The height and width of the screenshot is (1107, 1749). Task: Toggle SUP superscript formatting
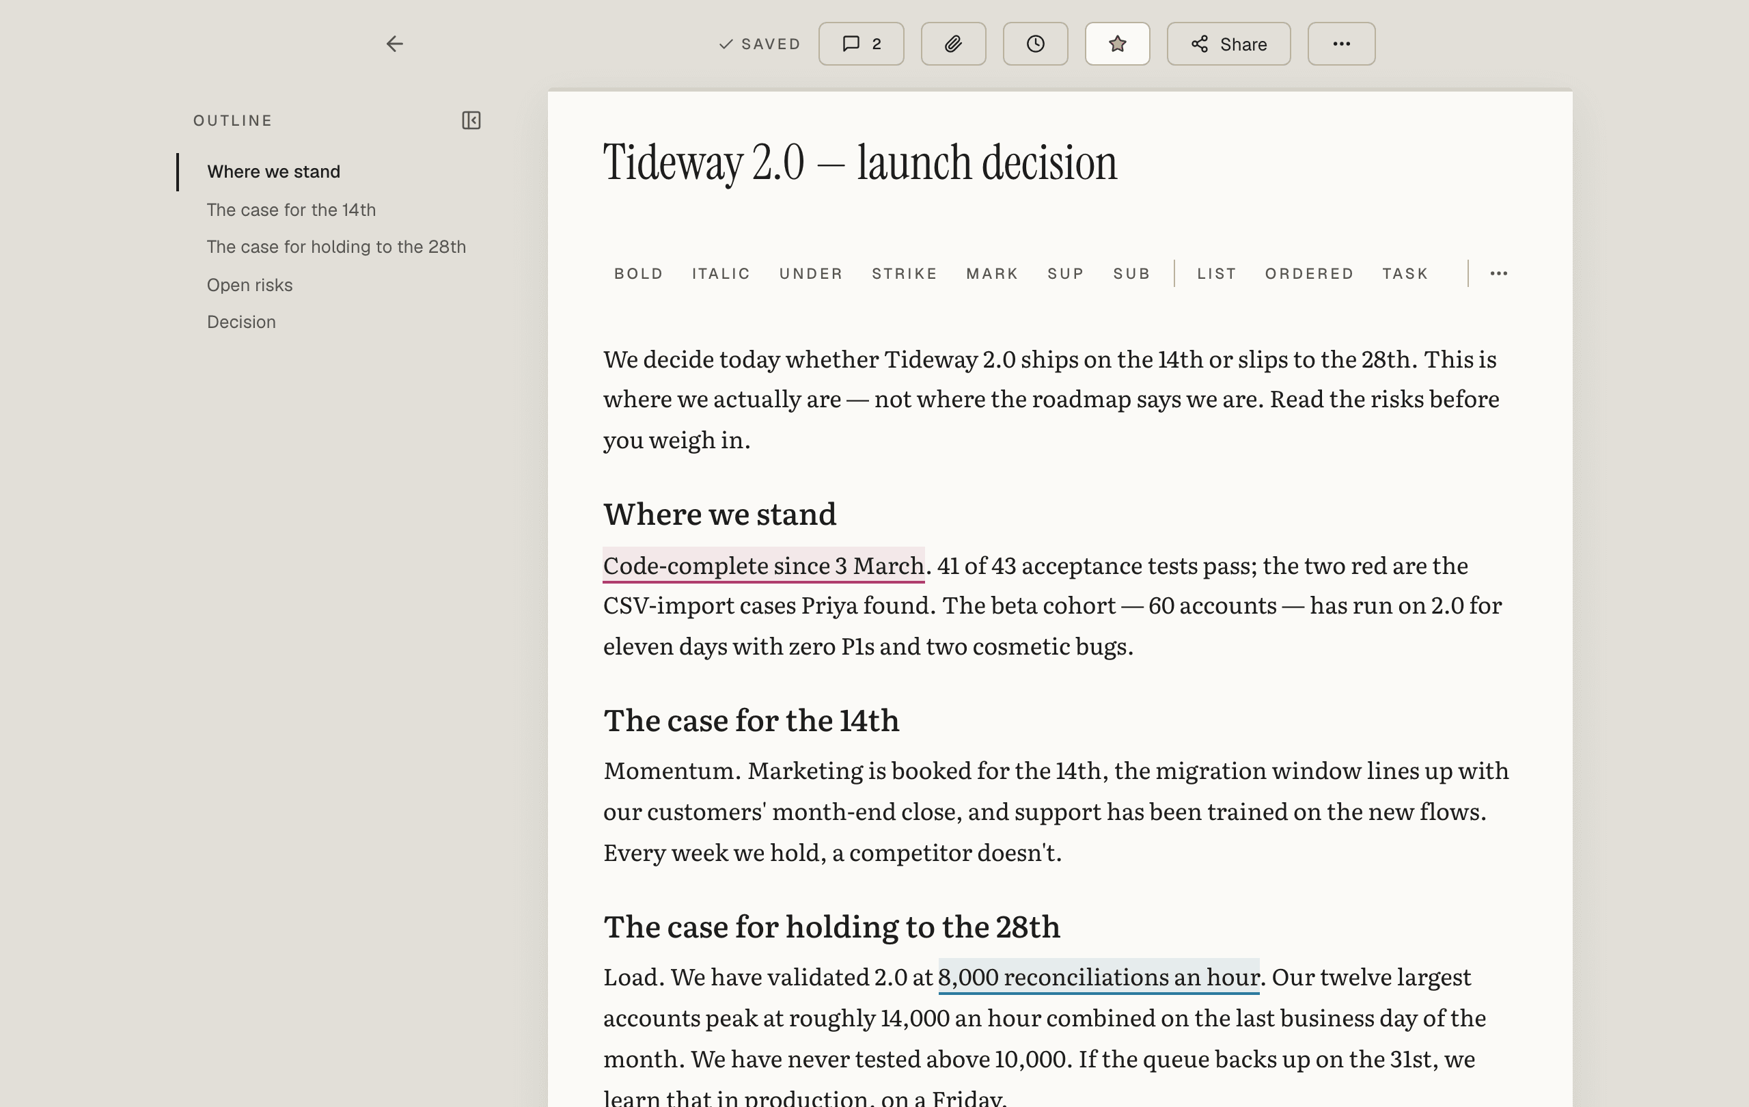tap(1065, 273)
